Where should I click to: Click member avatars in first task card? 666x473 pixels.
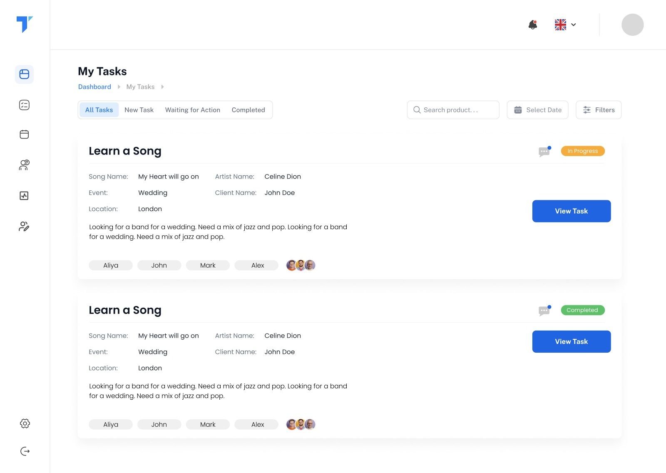[x=301, y=265]
